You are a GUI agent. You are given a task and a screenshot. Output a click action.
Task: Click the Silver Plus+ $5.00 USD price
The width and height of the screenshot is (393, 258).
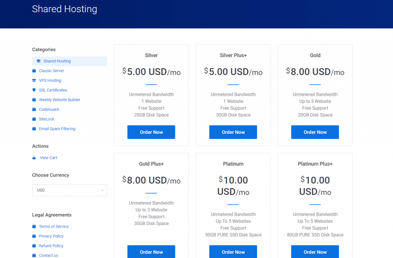pos(233,72)
